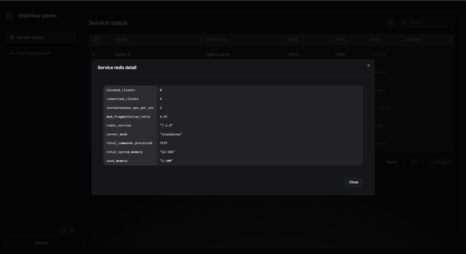Open the 10 /Page dropdown

(442, 162)
